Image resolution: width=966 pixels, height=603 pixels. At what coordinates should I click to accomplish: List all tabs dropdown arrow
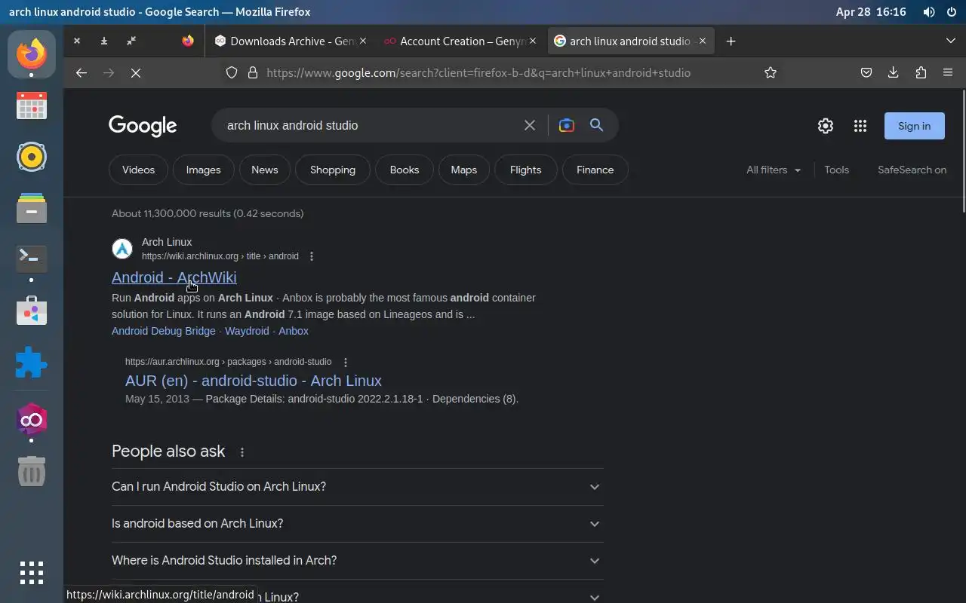pyautogui.click(x=951, y=41)
